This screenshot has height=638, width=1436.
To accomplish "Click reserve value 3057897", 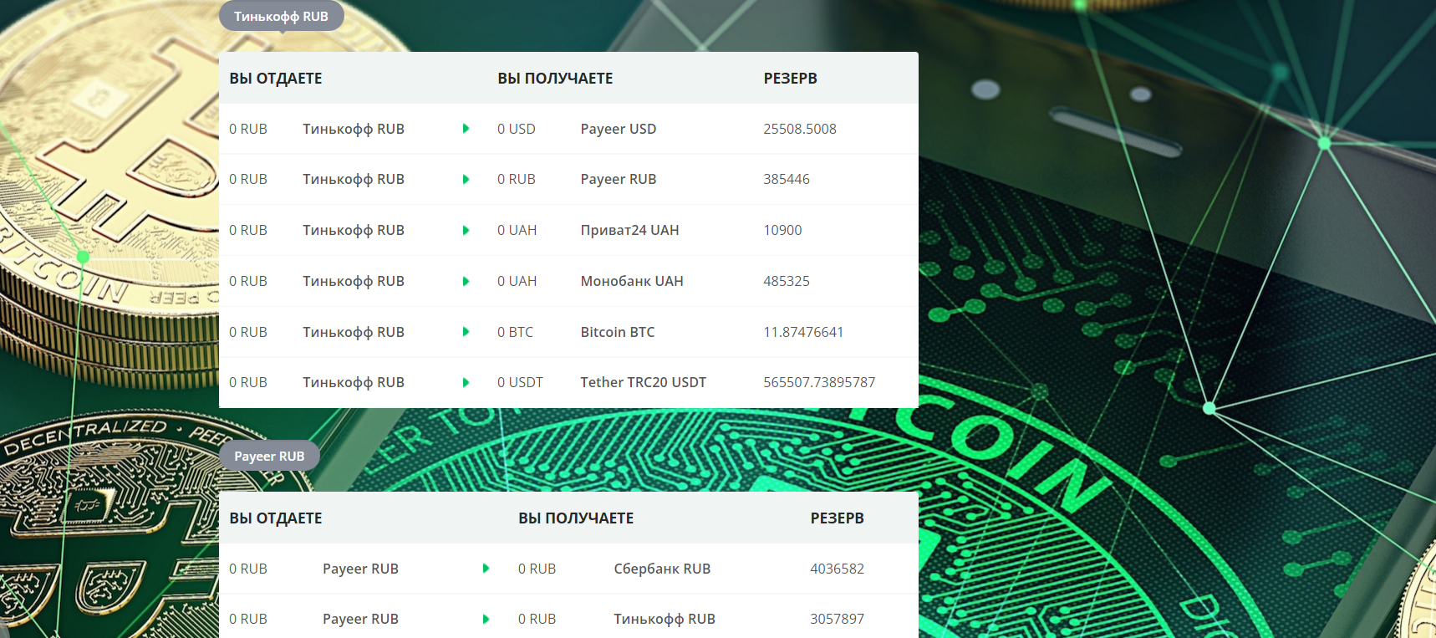I will [x=837, y=619].
